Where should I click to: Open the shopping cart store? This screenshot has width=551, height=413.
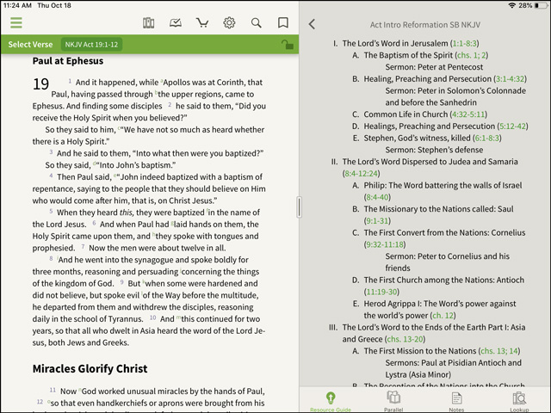[x=202, y=23]
